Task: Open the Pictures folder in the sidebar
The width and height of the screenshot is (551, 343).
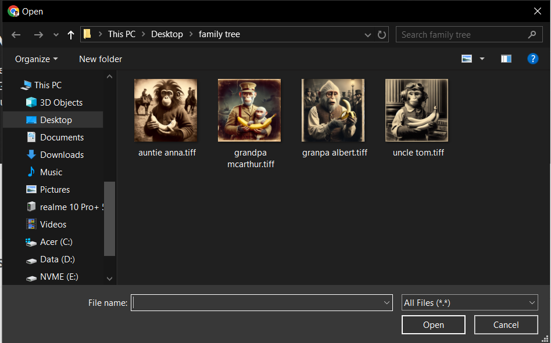Action: click(x=55, y=189)
